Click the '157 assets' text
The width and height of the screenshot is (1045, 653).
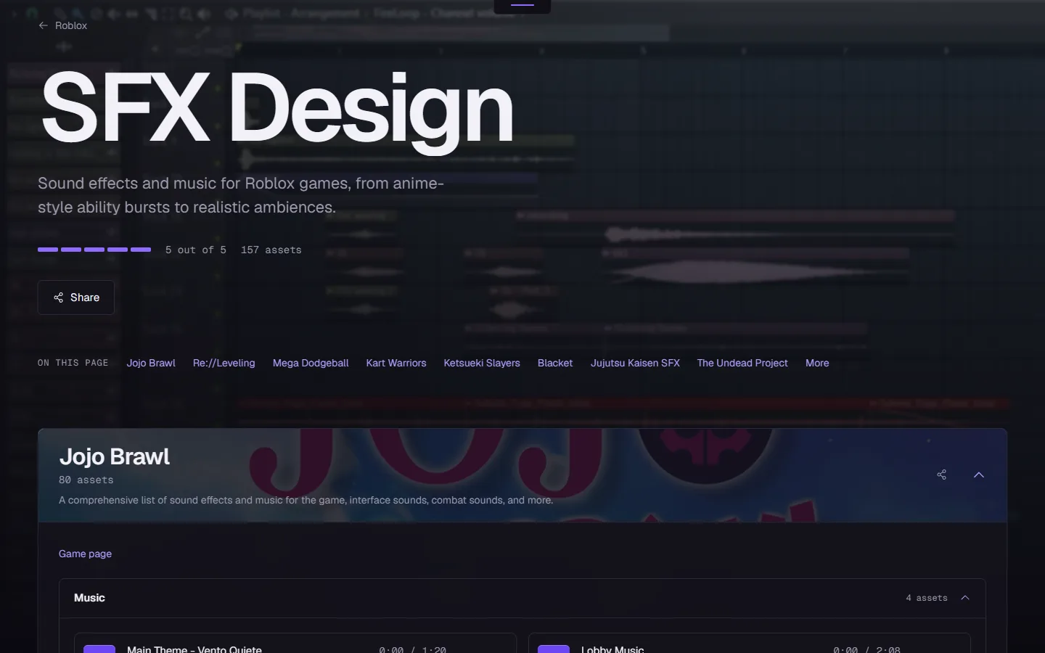271,250
